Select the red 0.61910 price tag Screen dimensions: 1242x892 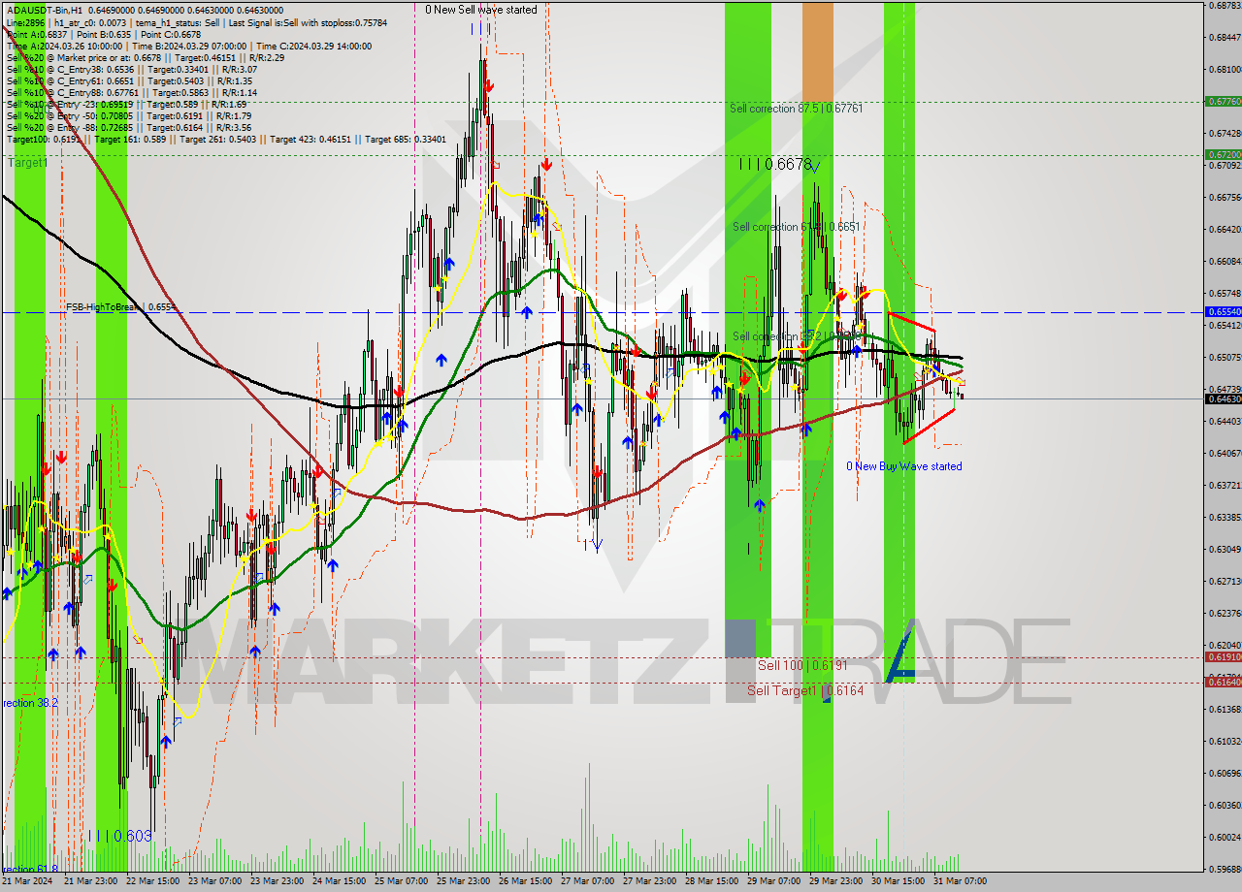(1223, 656)
